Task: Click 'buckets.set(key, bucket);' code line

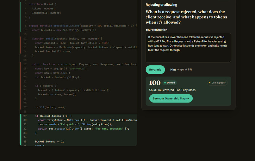Action: tap(57, 94)
